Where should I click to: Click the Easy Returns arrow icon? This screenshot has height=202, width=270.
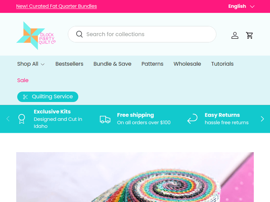192,119
